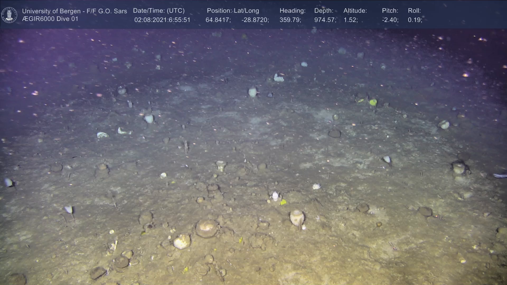Click the 'University of Bergen - F/F G.O. Sars' title
Viewport: 507px width, 285px height.
pos(74,11)
